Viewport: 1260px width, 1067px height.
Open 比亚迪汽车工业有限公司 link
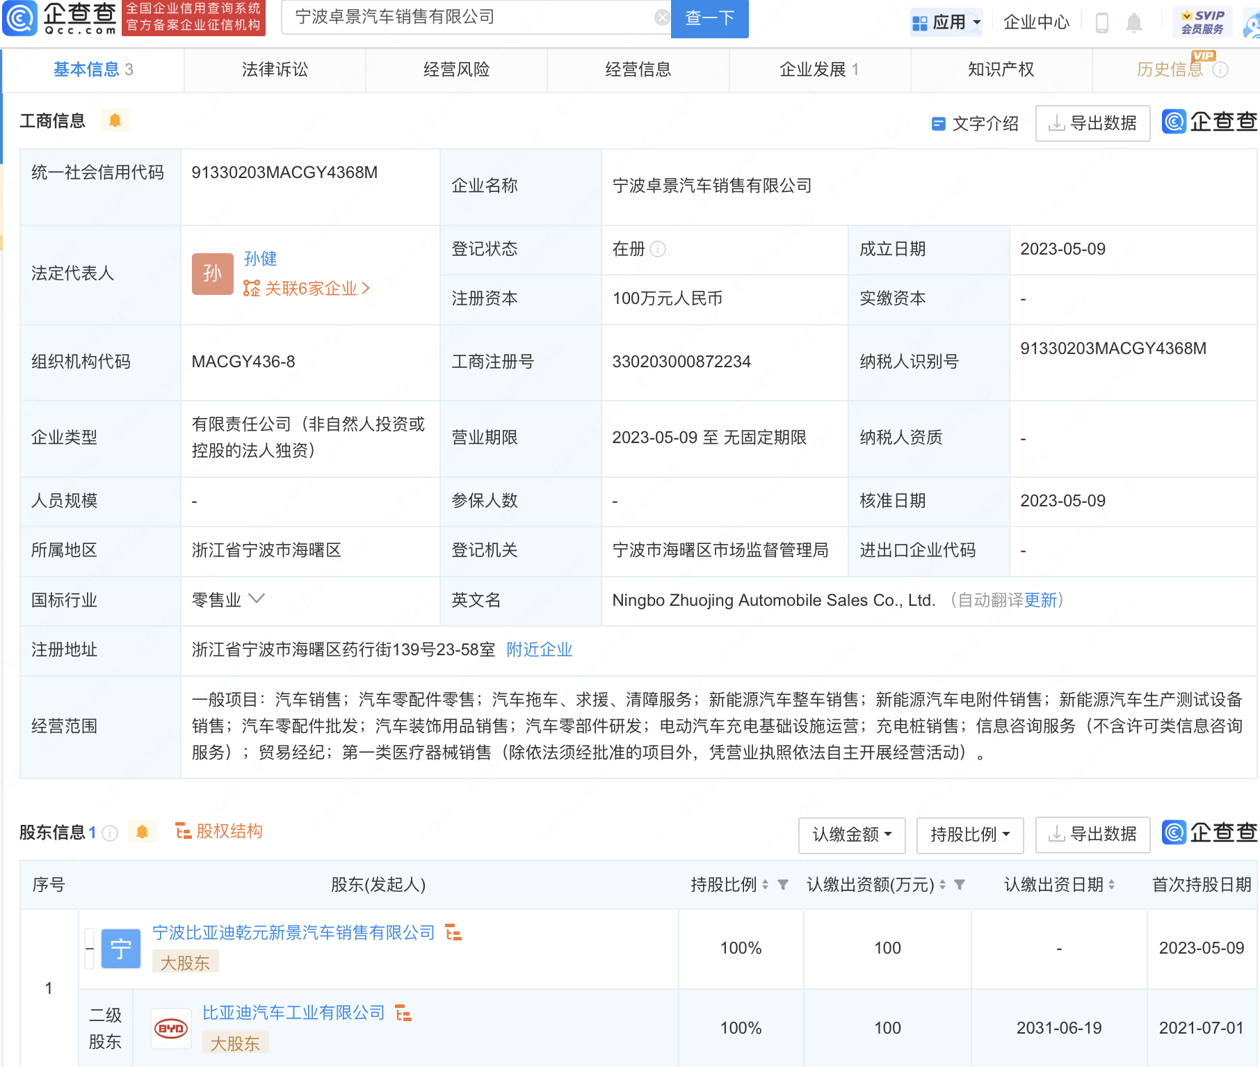(293, 1013)
